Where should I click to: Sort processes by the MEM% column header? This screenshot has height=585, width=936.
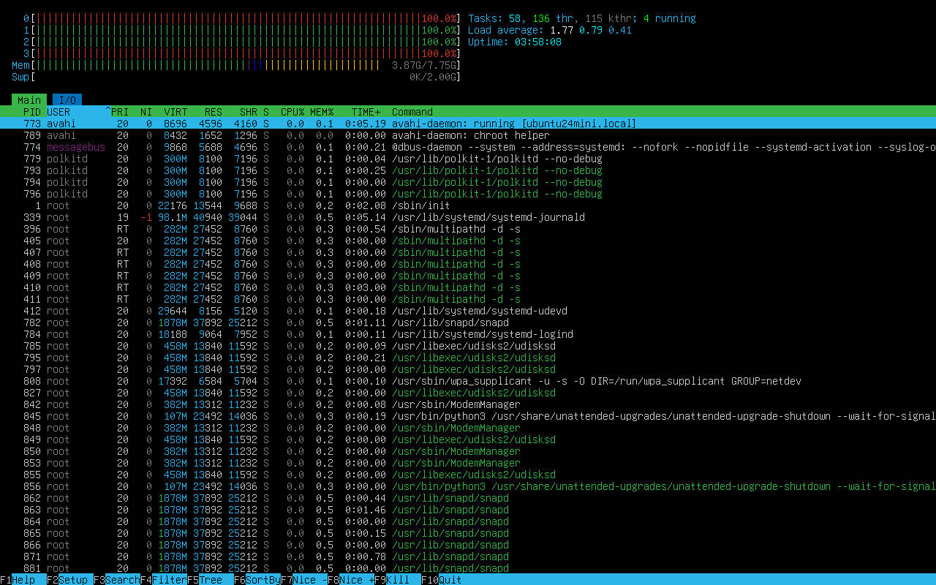point(322,112)
